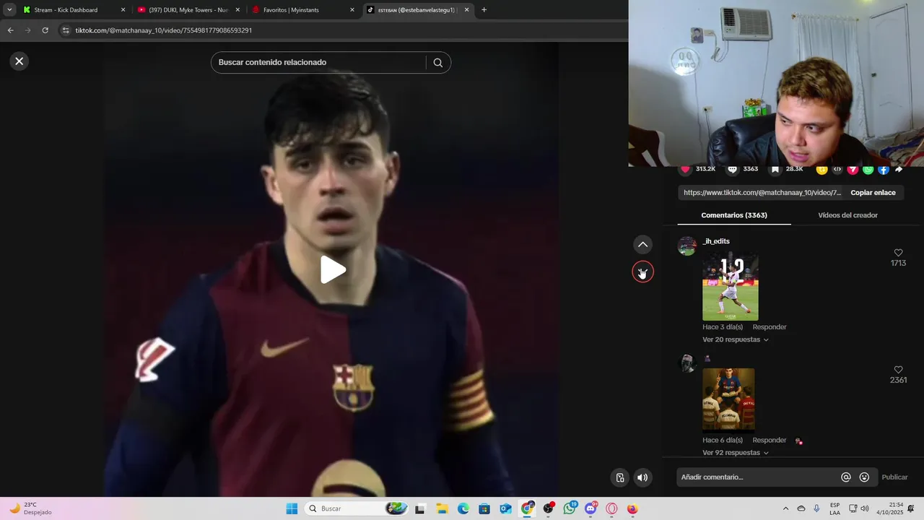This screenshot has height=520, width=924.
Task: Expand 'Ver 92 respuestas'
Action: pos(735,453)
